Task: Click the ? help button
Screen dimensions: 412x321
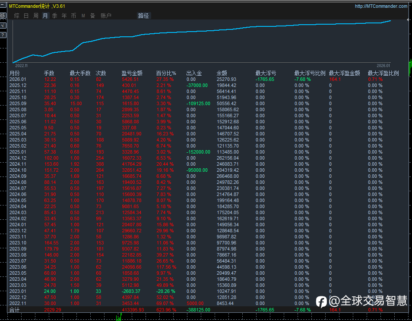Action: pos(3,35)
